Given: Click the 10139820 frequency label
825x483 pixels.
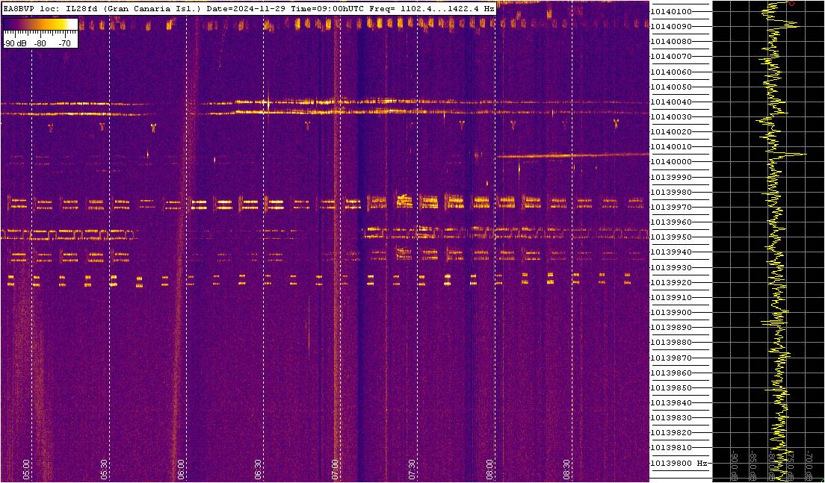Looking at the screenshot, I should pyautogui.click(x=671, y=433).
